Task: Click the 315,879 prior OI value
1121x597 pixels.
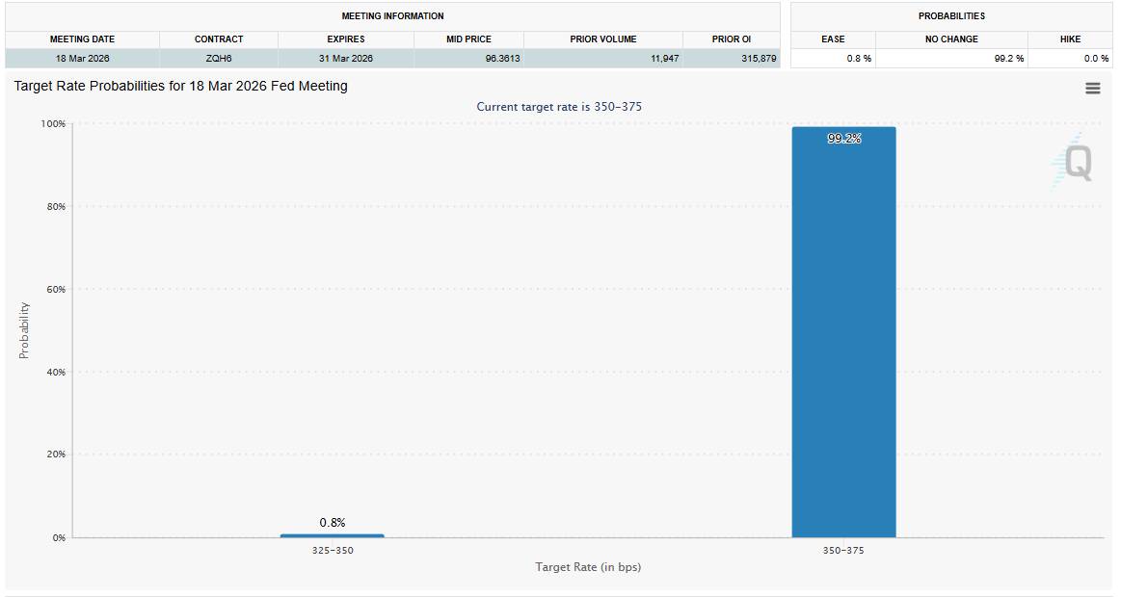Action: [x=757, y=59]
